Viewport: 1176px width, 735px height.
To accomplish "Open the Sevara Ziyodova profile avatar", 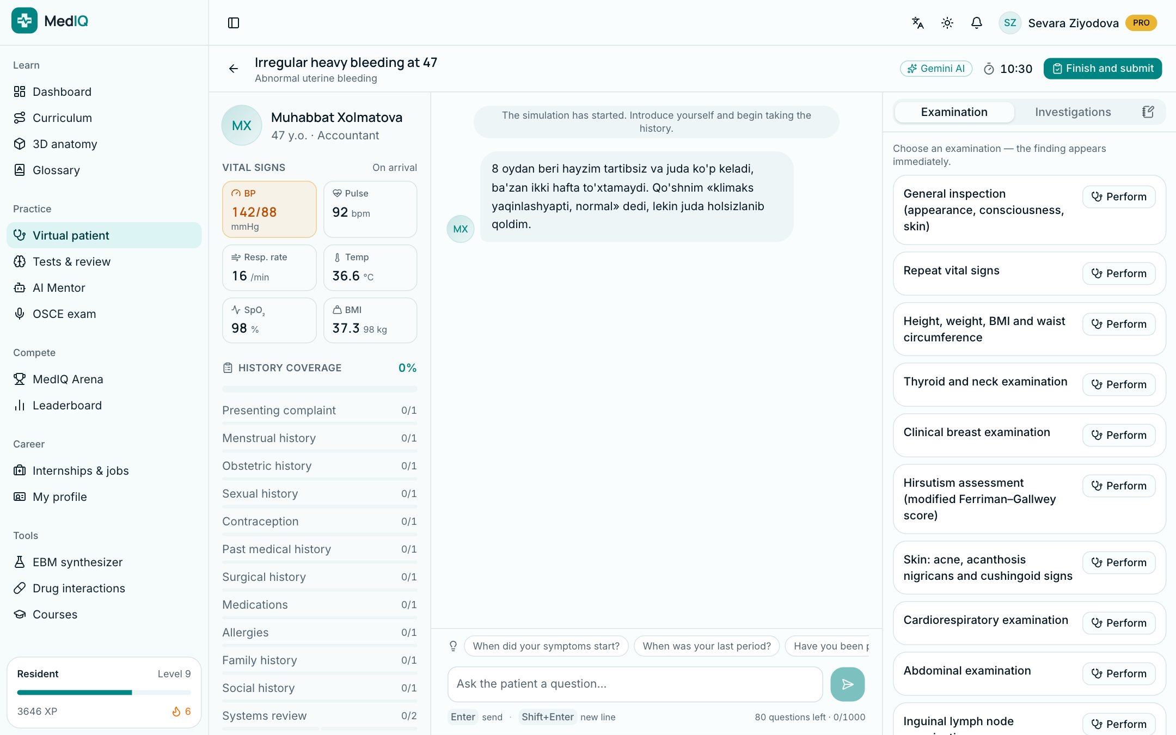I will [1010, 23].
